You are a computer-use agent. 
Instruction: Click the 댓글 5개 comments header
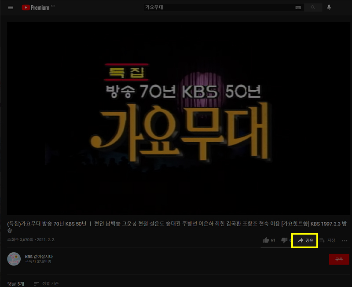(x=16, y=283)
